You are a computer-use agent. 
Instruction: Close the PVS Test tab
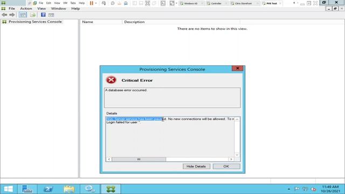coord(280,3)
